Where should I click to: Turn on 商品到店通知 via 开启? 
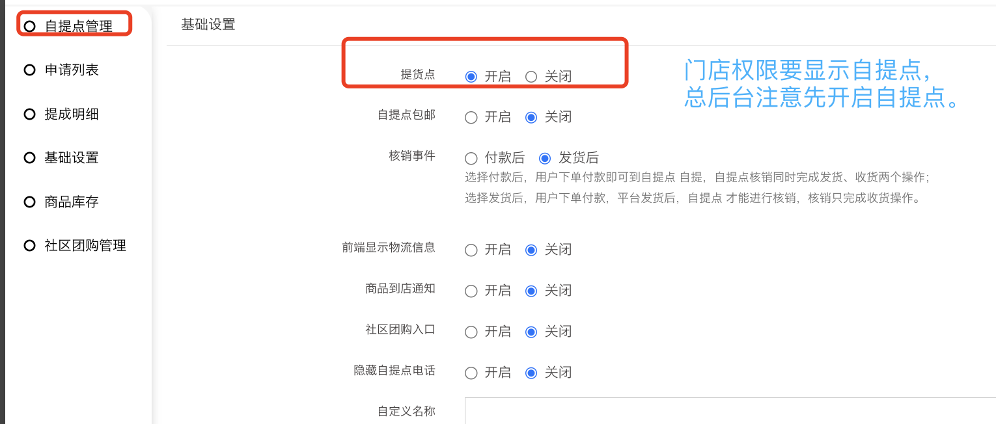pyautogui.click(x=471, y=291)
